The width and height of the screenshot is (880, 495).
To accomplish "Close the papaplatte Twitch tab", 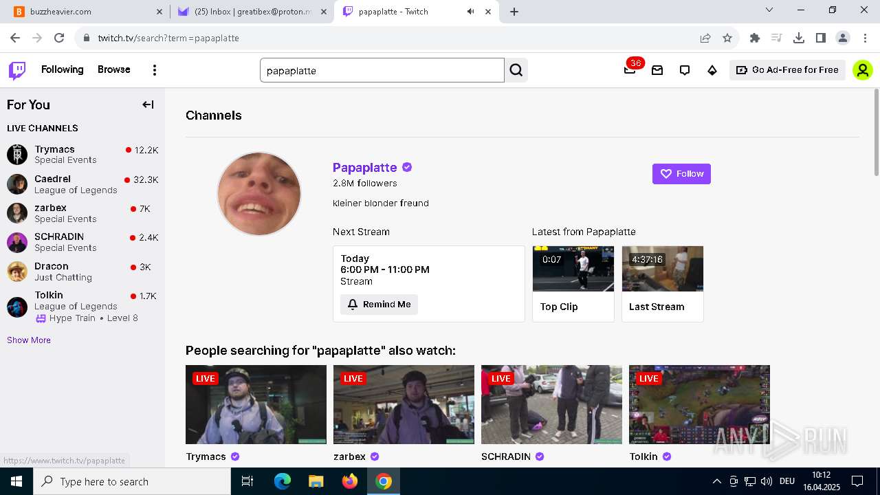I will point(489,12).
